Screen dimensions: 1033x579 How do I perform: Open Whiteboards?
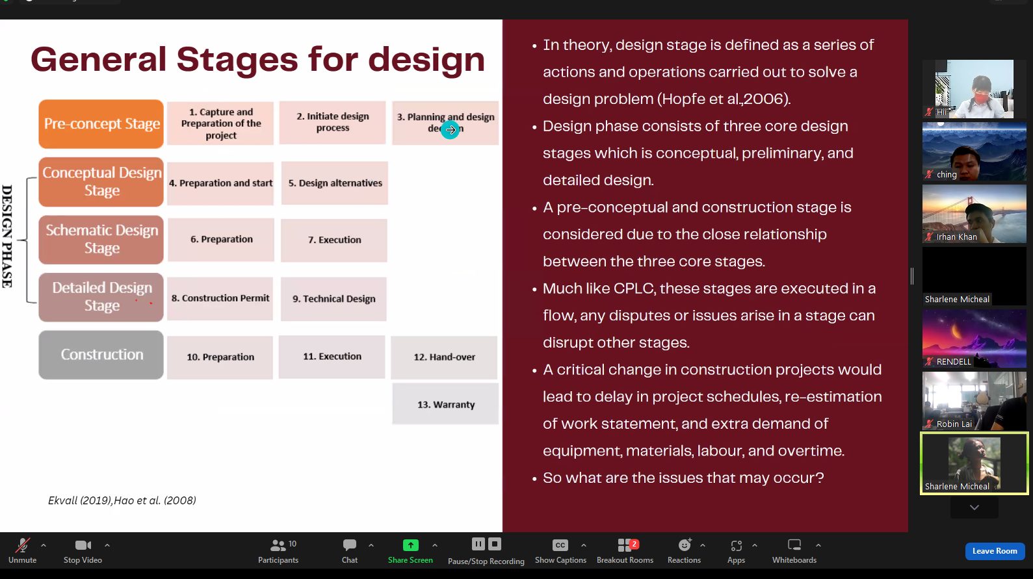point(794,550)
